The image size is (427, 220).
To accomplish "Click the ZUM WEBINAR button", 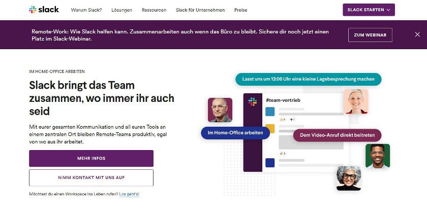I will [370, 35].
